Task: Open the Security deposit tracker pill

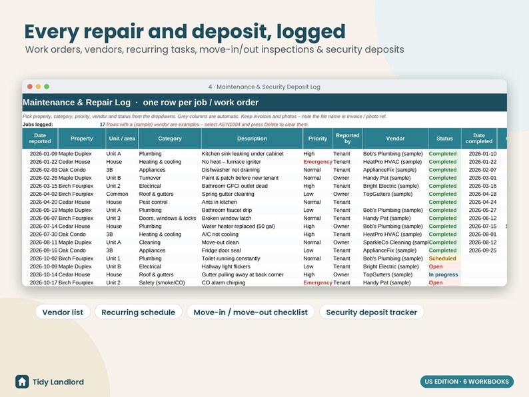Action: coord(372,312)
